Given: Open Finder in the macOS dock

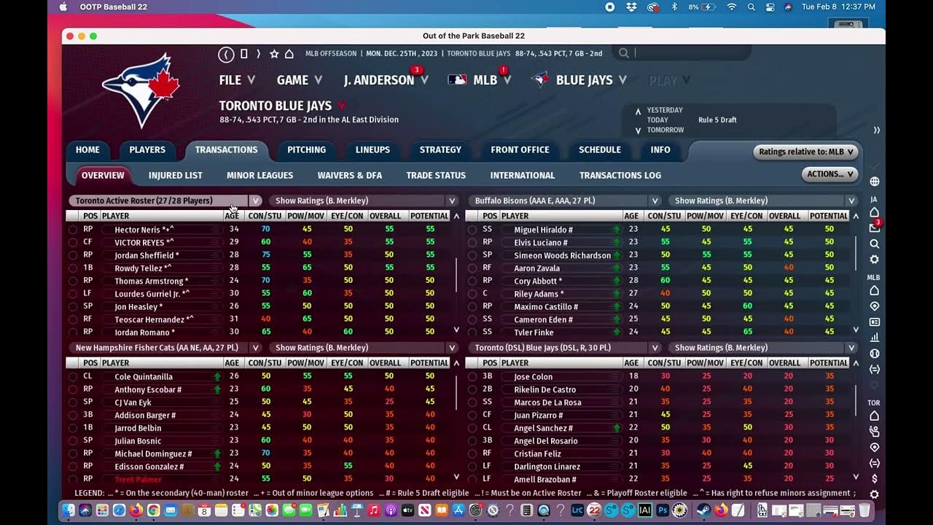Looking at the screenshot, I should pyautogui.click(x=69, y=510).
